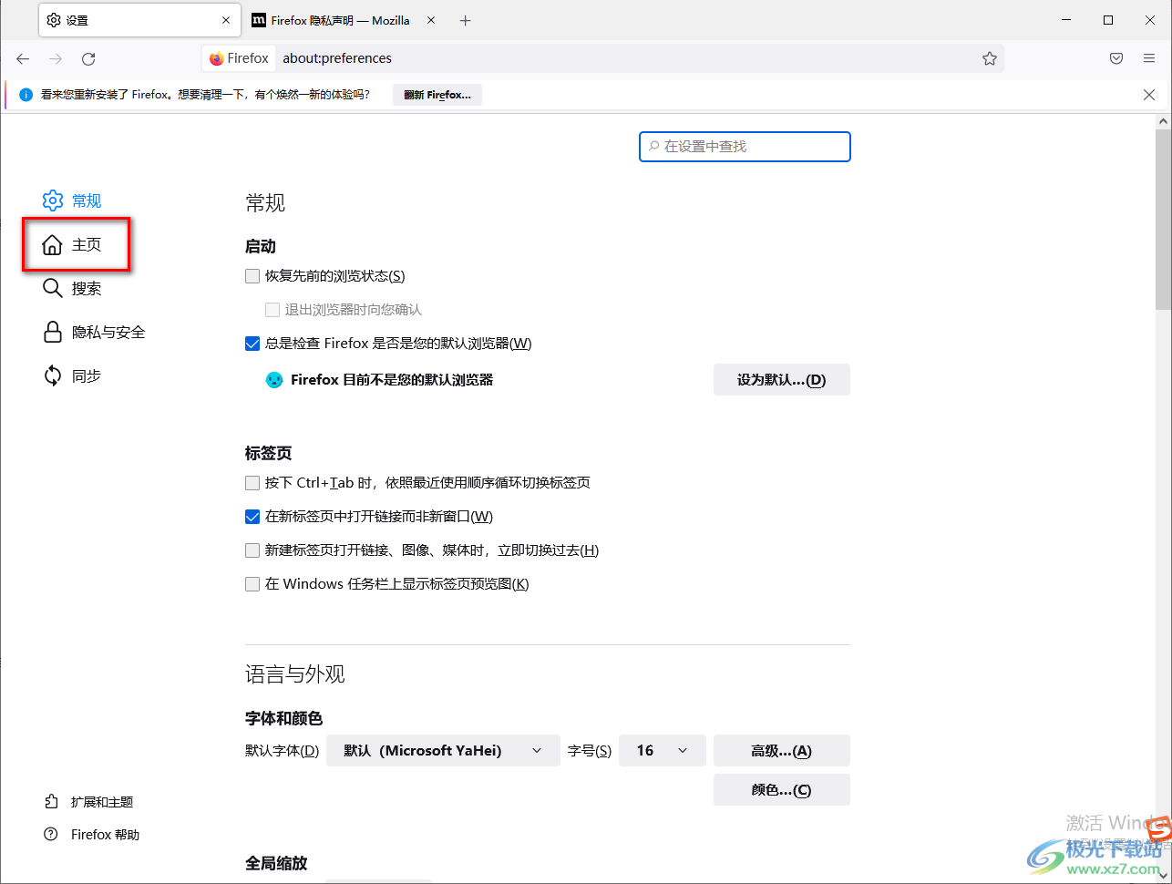1172x884 pixels.
Task: Uncheck 在新标签页中打开链接而非新窗口
Action: pyautogui.click(x=252, y=517)
